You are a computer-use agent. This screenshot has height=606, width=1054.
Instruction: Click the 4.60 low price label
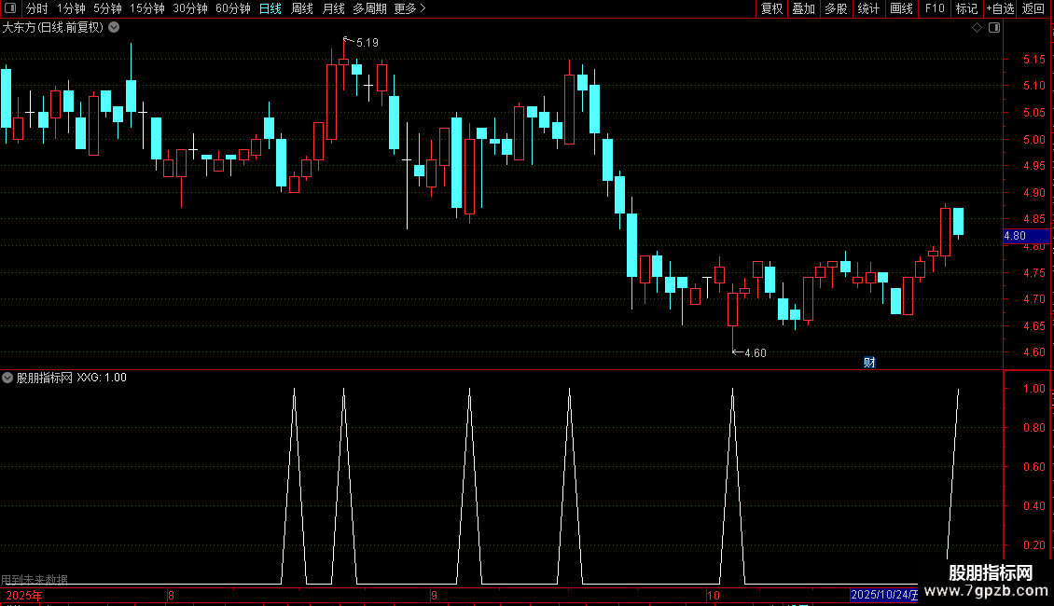pos(755,353)
